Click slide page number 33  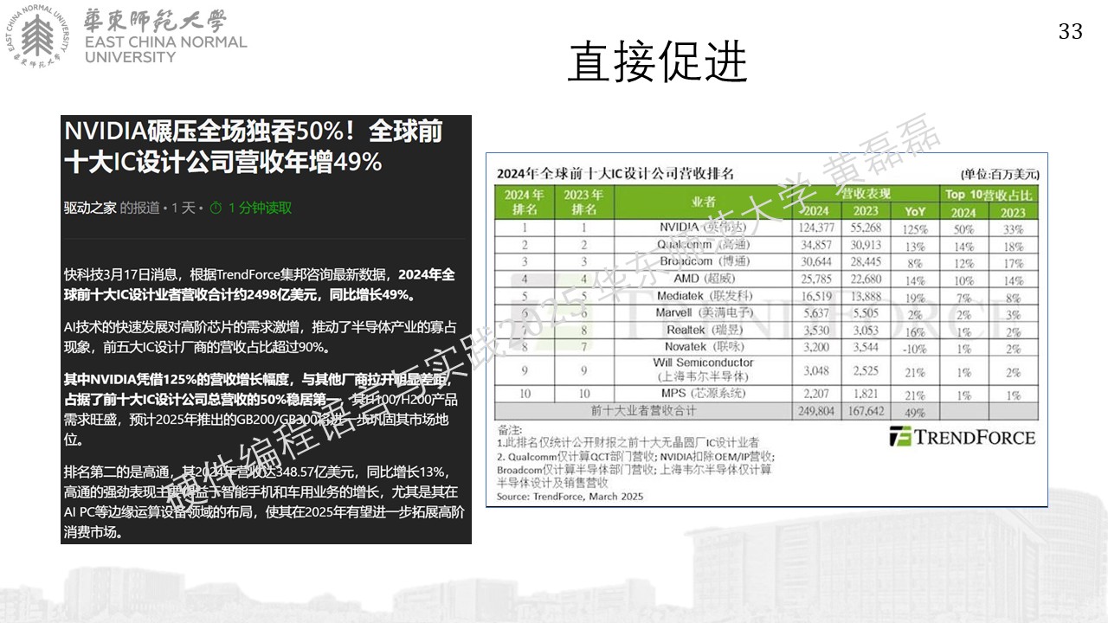click(x=1070, y=32)
